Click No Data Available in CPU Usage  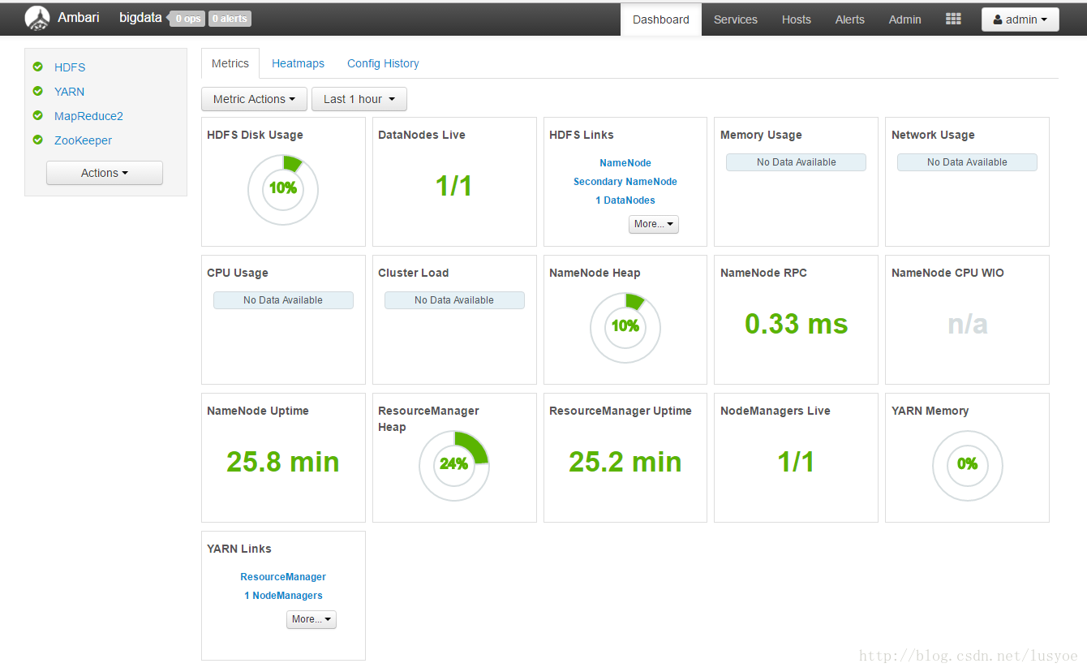click(x=283, y=300)
